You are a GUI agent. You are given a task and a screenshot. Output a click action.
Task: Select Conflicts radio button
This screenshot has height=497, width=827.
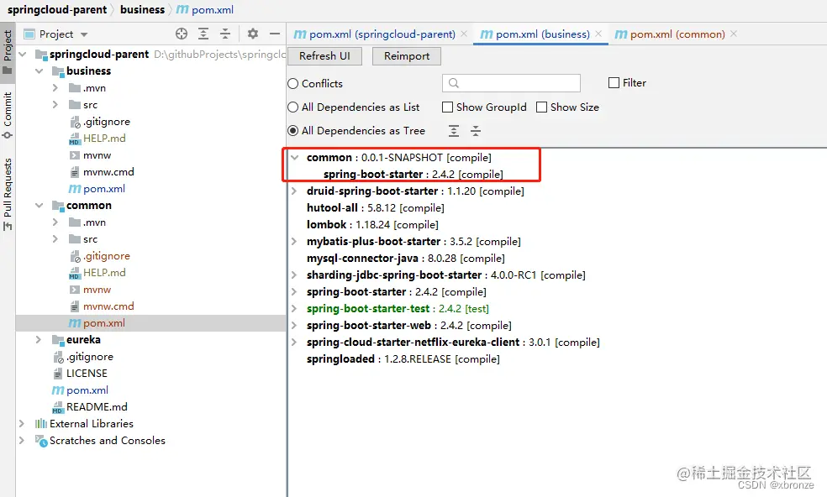tap(292, 84)
